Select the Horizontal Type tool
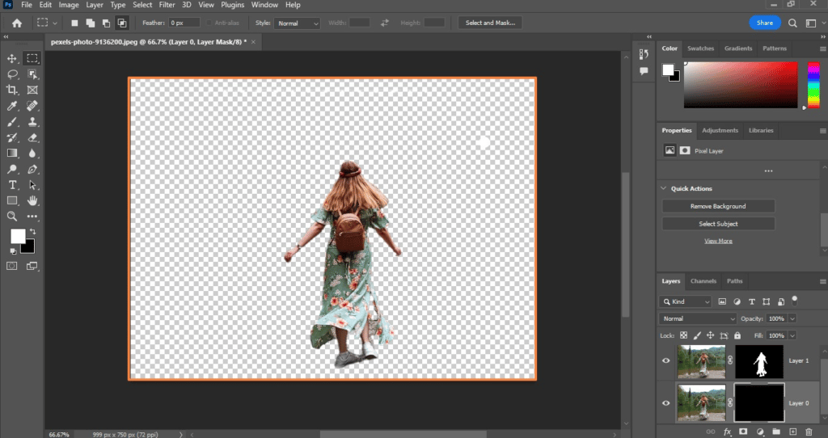 pos(12,185)
